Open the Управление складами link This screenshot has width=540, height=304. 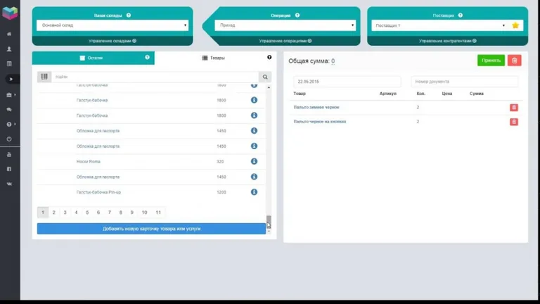[112, 41]
